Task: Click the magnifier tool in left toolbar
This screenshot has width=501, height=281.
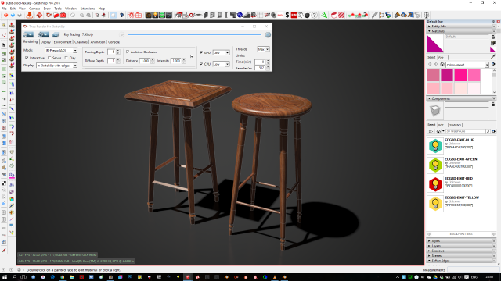Action: (4, 25)
